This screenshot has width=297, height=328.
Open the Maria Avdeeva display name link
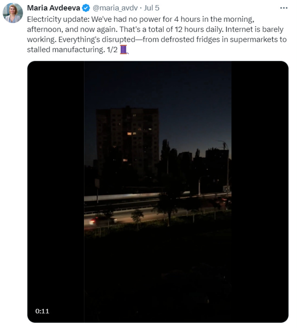point(54,8)
